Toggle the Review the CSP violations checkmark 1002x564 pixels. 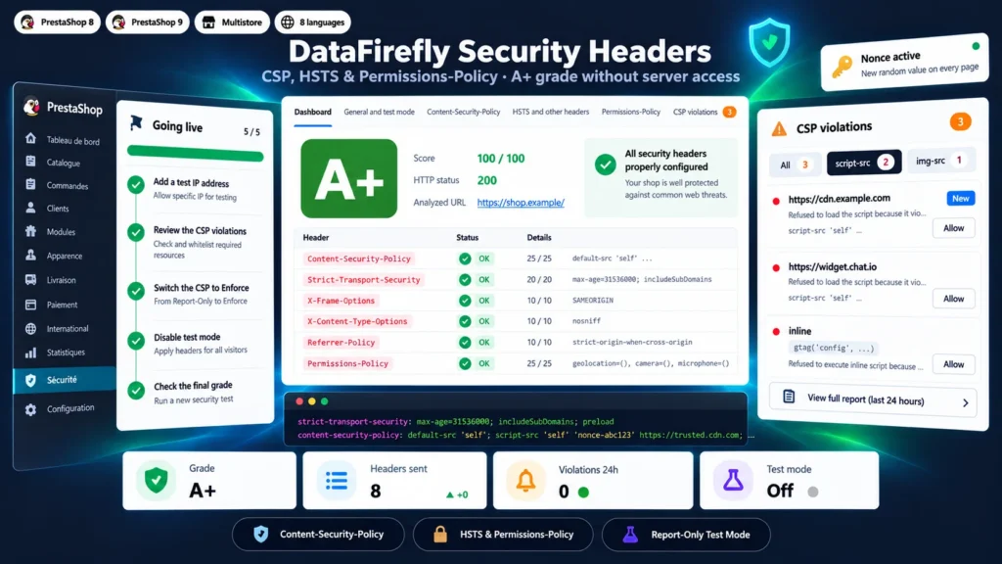pyautogui.click(x=135, y=232)
